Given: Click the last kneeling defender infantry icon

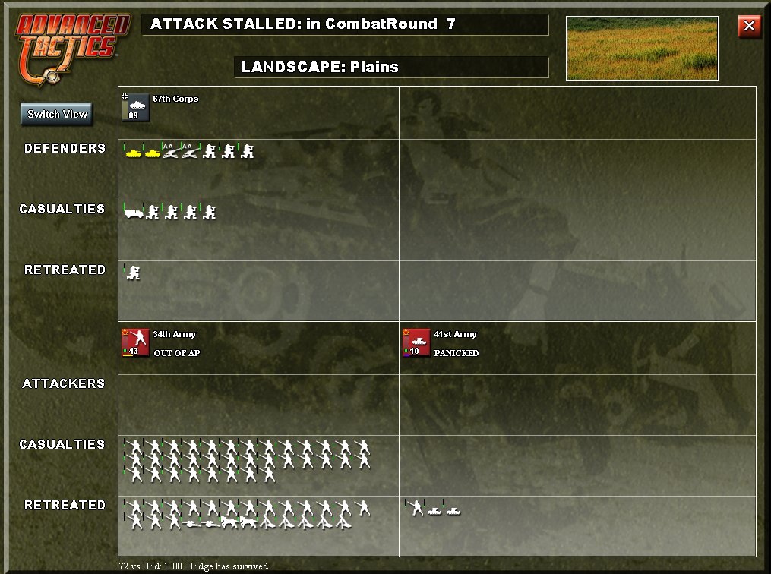Looking at the screenshot, I should (248, 151).
